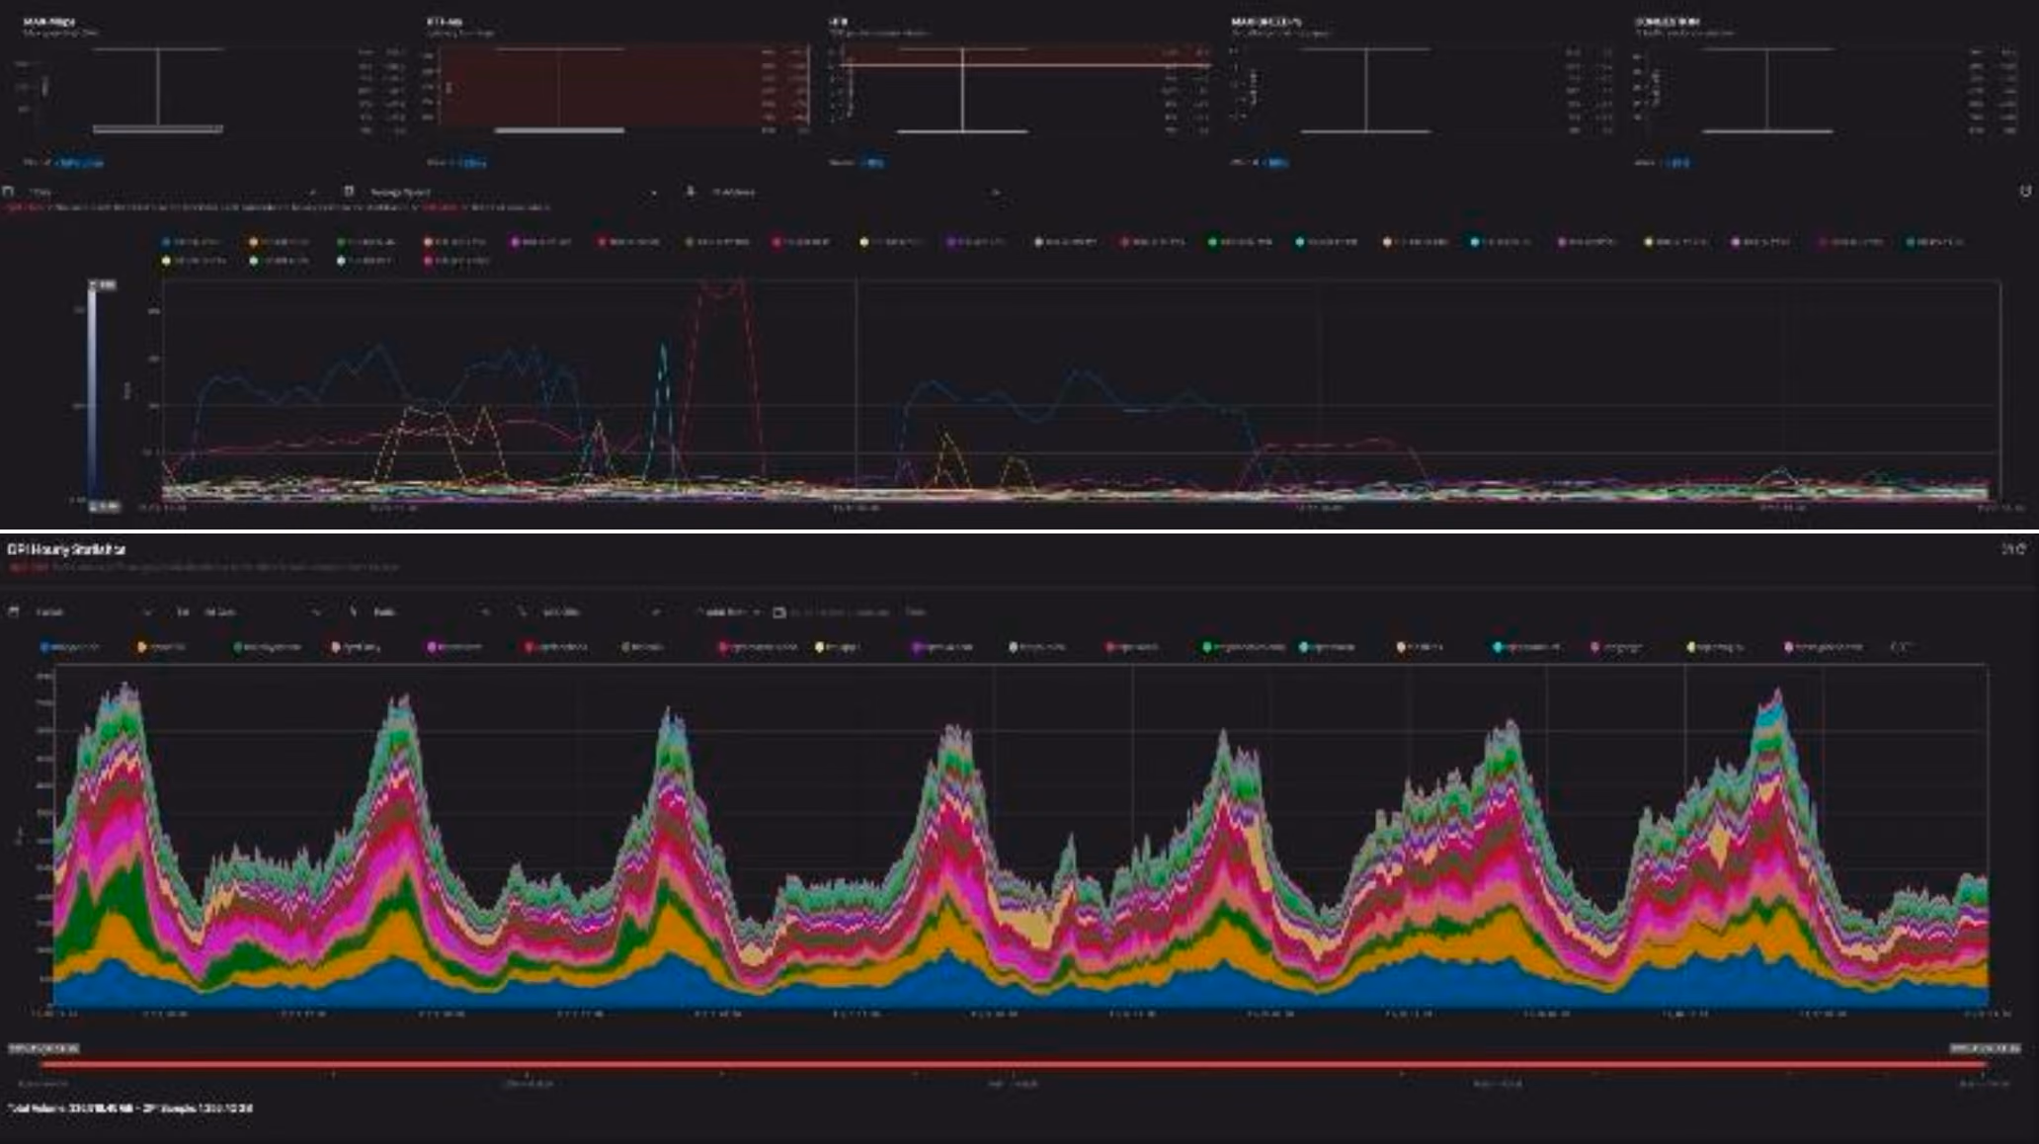
Task: Open the Average Speed metric dropdown
Action: 513,191
